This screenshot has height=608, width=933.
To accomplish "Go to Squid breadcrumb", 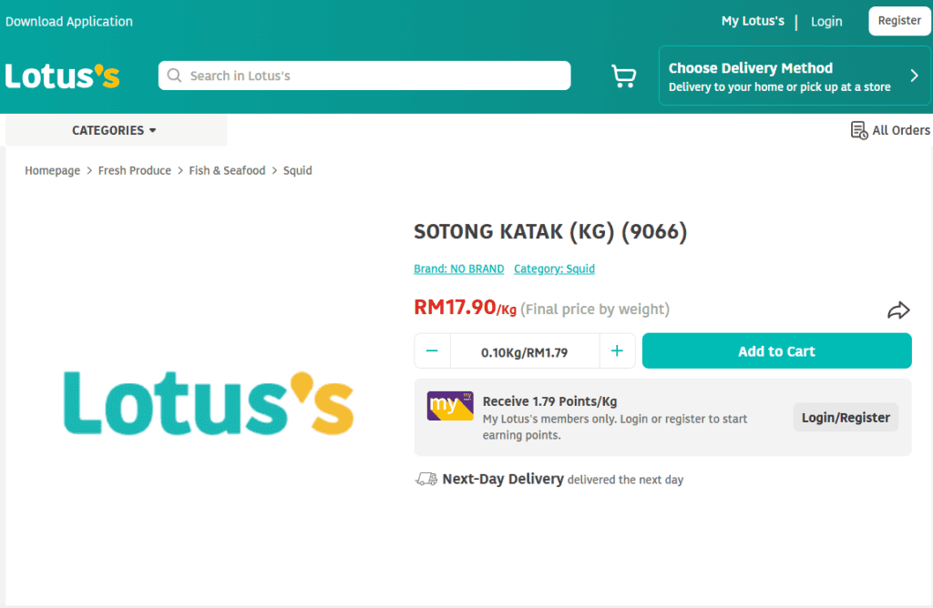I will click(x=298, y=170).
